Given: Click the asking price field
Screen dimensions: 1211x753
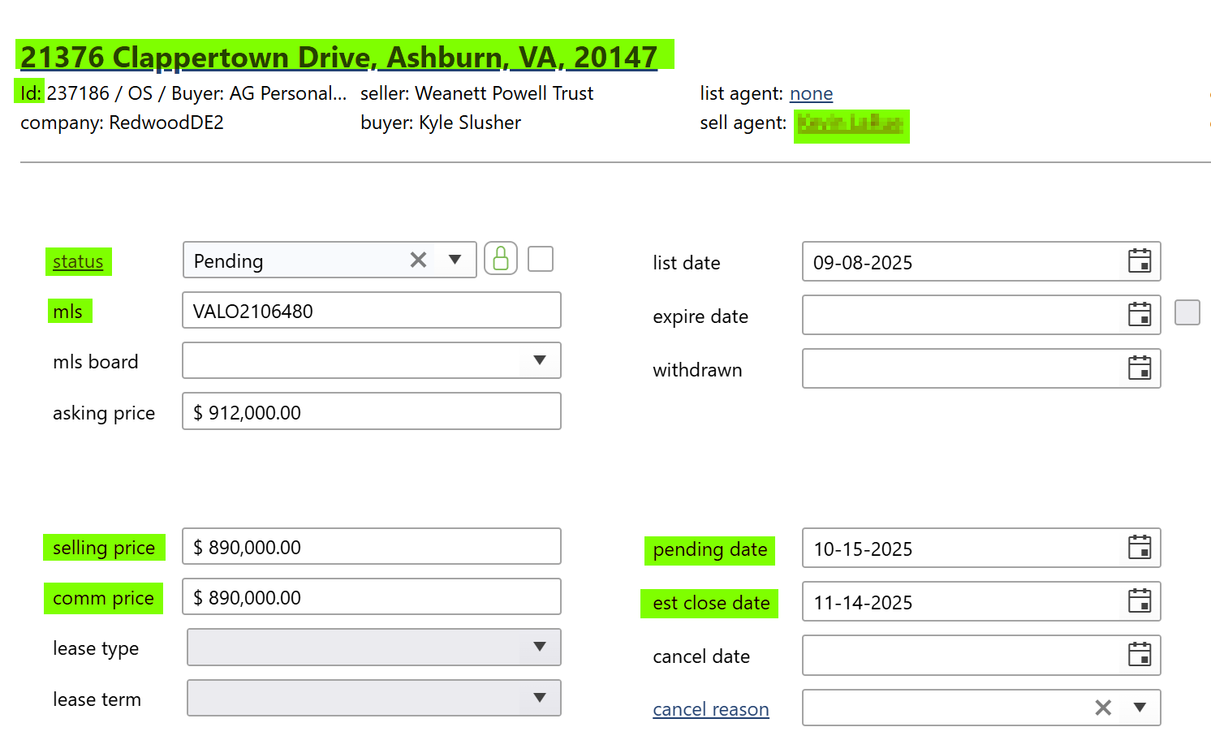Looking at the screenshot, I should (372, 411).
